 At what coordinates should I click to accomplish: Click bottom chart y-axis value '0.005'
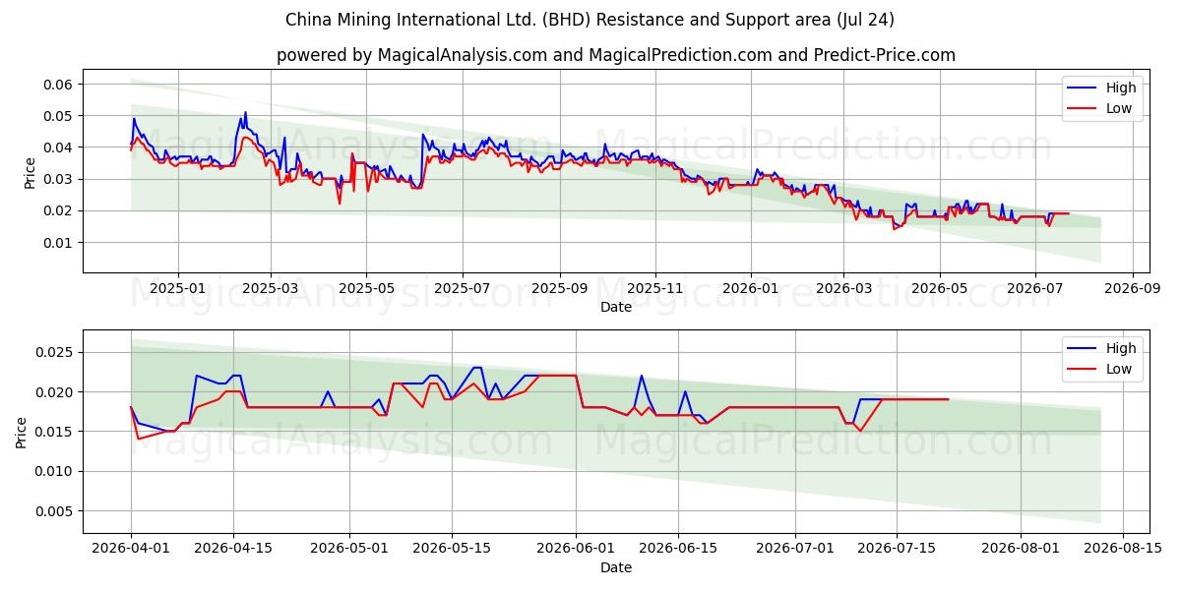coord(55,511)
